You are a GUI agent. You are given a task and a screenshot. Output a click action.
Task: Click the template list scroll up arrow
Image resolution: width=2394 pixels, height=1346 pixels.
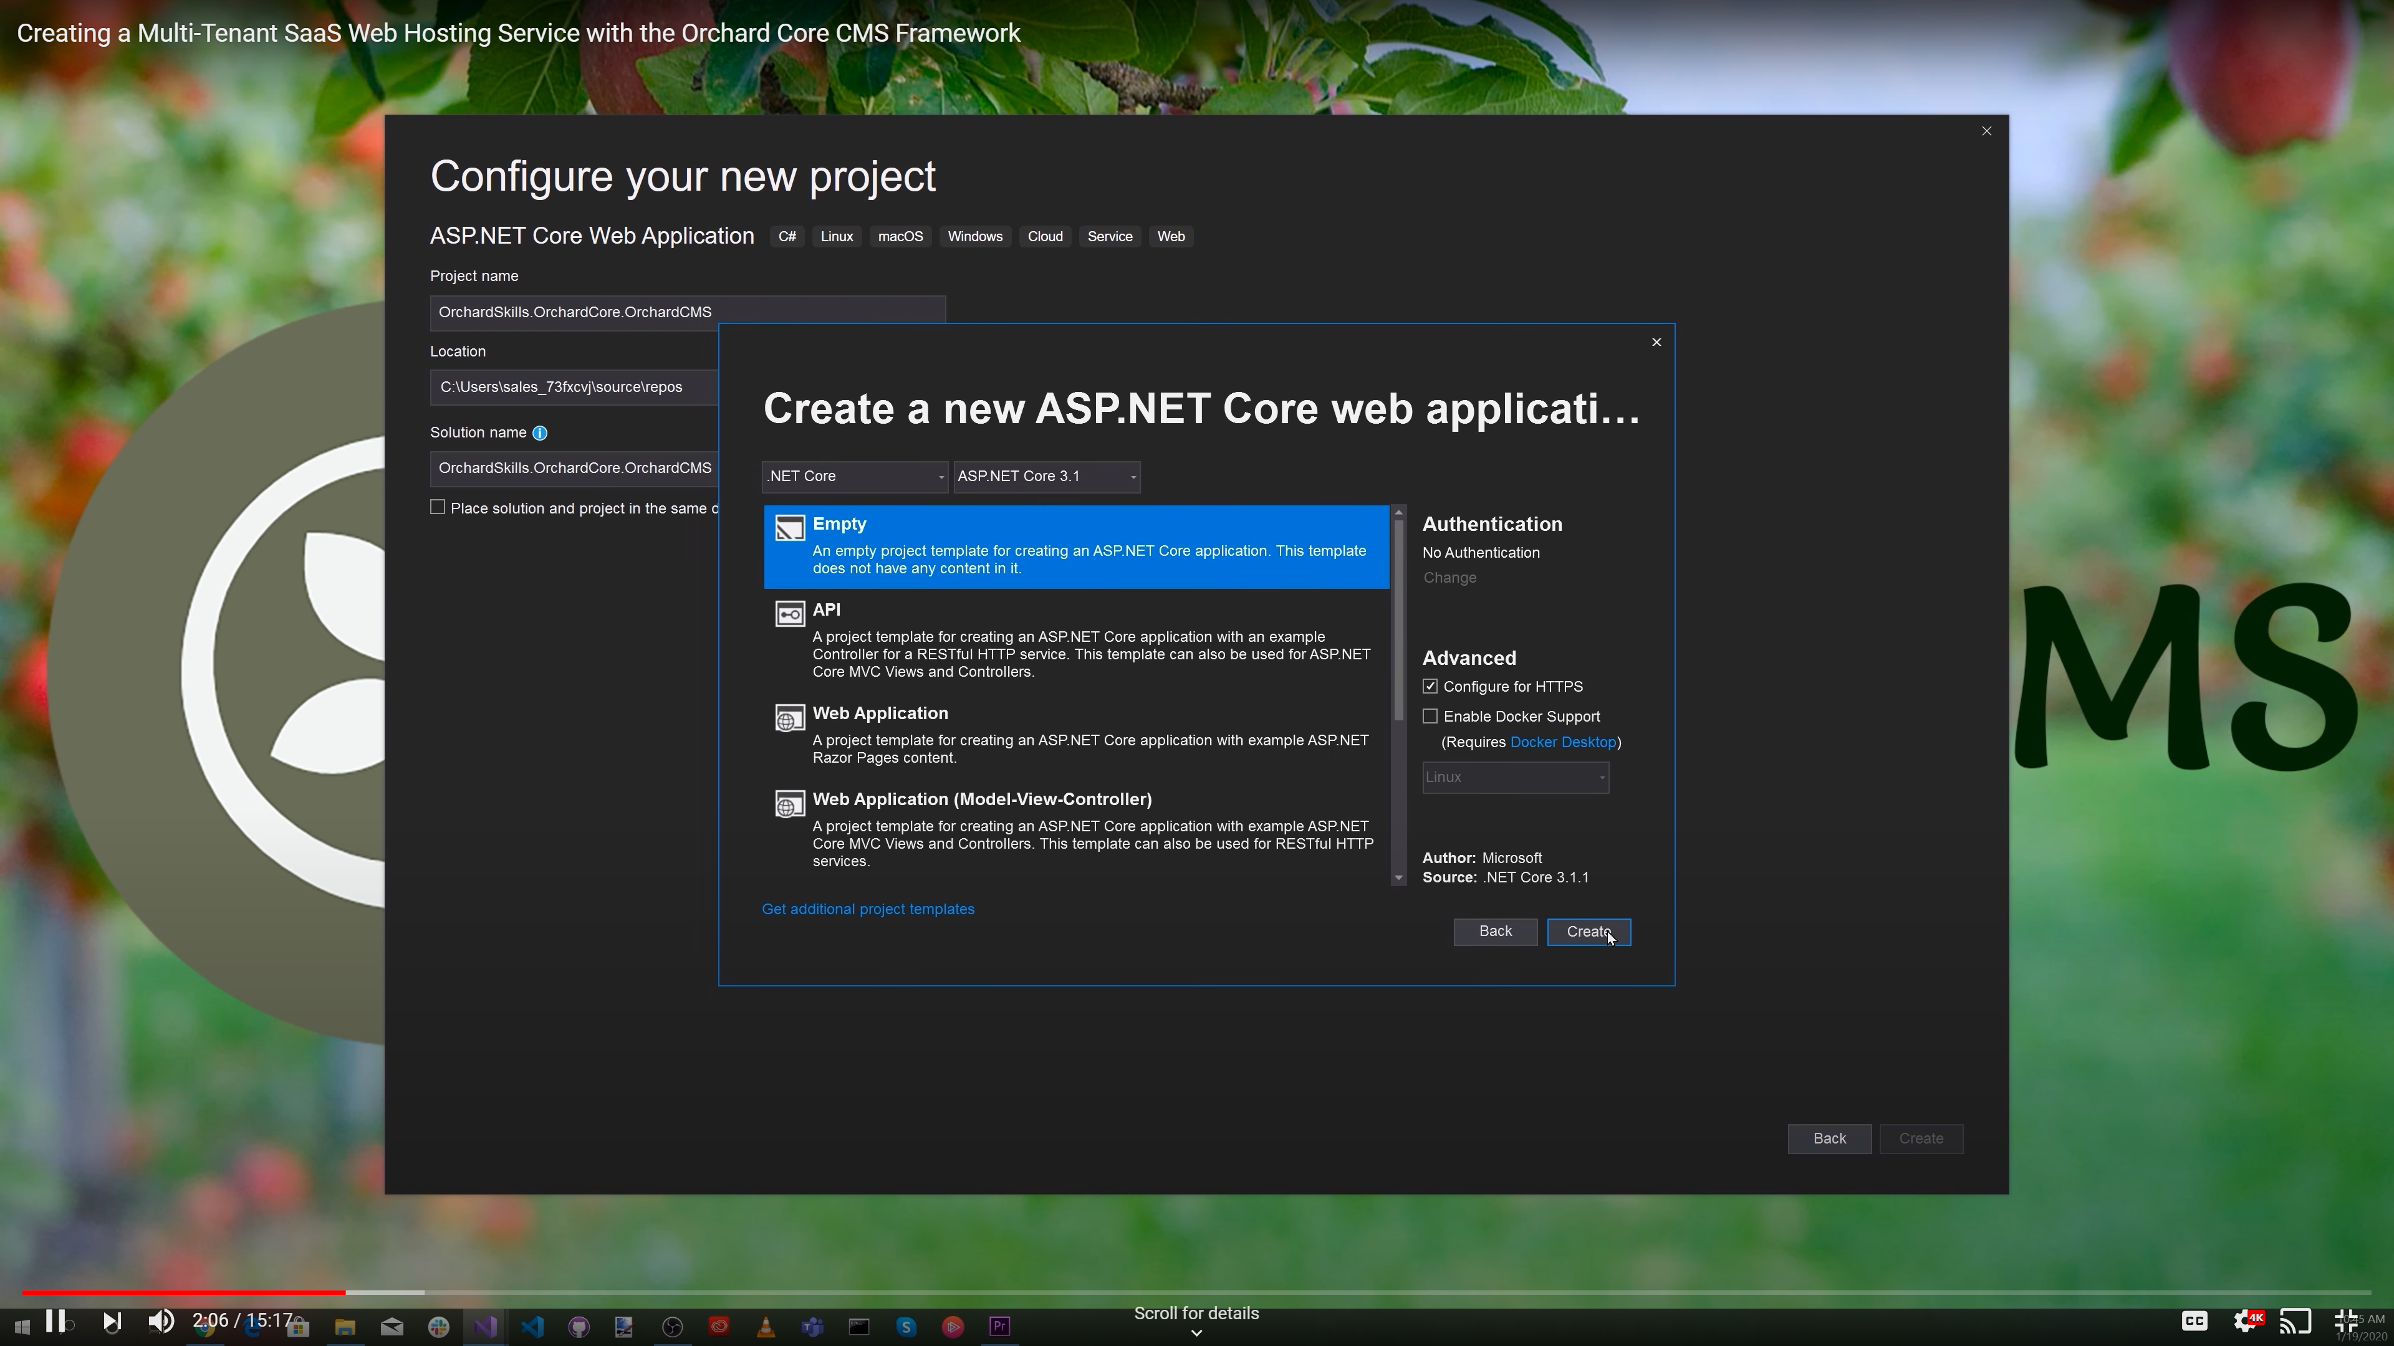tap(1398, 513)
